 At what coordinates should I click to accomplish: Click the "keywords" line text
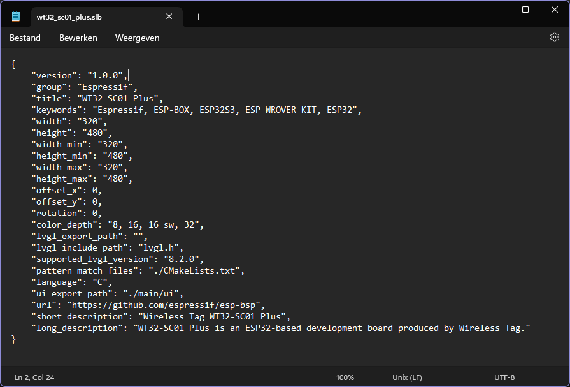tap(196, 110)
